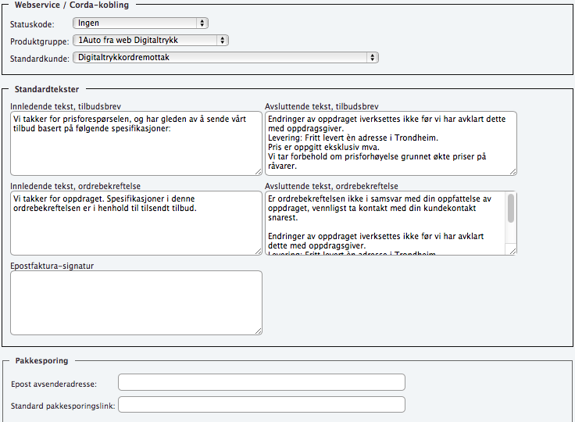The width and height of the screenshot is (575, 422).
Task: Focus the Avsluttende tekst, ordrebekreftelse text area
Action: (x=384, y=223)
